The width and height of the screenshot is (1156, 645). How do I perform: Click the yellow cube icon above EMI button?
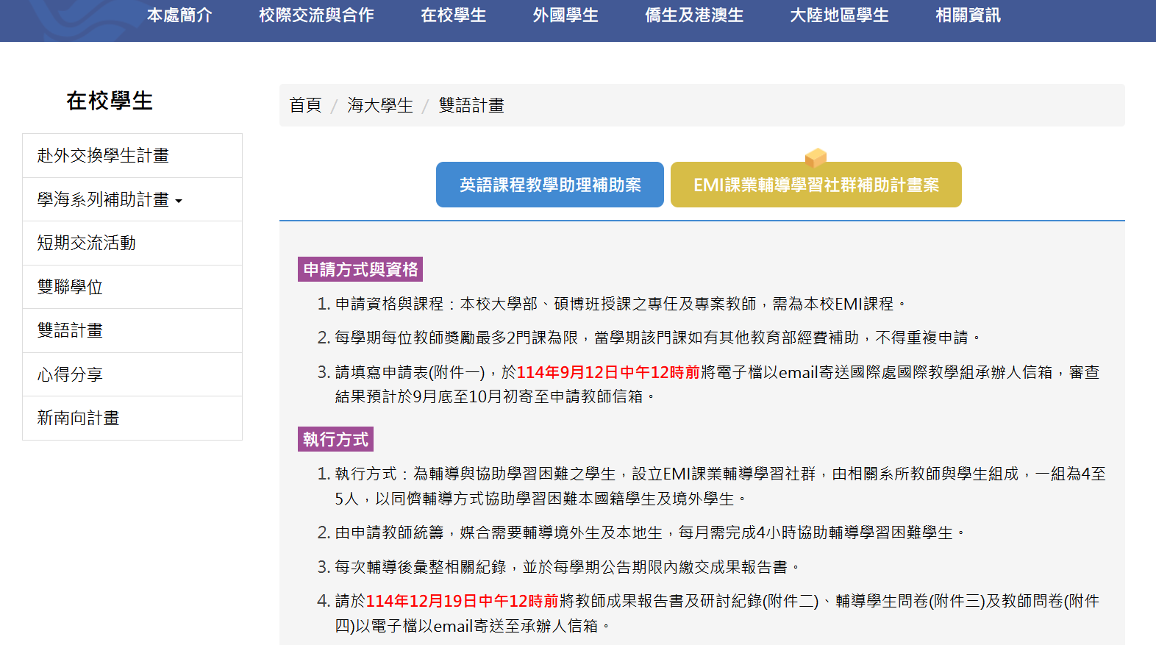pyautogui.click(x=816, y=157)
